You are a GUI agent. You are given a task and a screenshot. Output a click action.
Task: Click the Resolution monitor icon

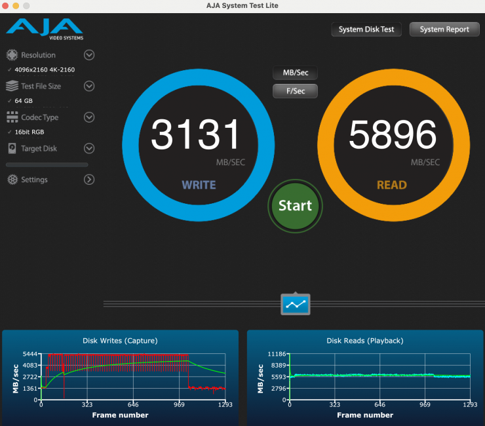coord(12,55)
